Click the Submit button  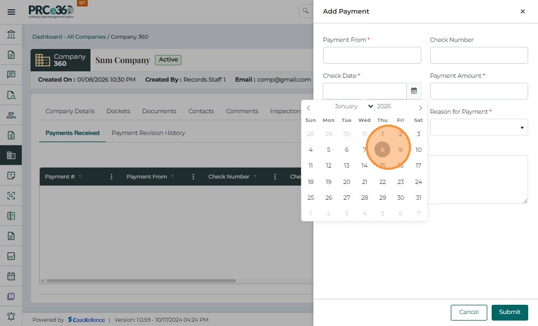509,312
